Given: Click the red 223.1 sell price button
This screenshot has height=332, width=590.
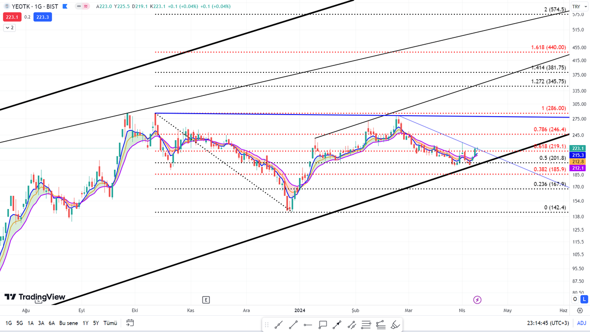Looking at the screenshot, I should click(11, 17).
